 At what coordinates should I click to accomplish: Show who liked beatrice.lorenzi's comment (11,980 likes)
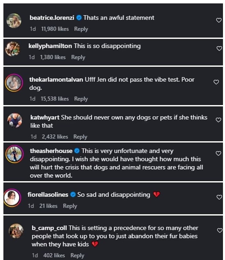coord(55,29)
